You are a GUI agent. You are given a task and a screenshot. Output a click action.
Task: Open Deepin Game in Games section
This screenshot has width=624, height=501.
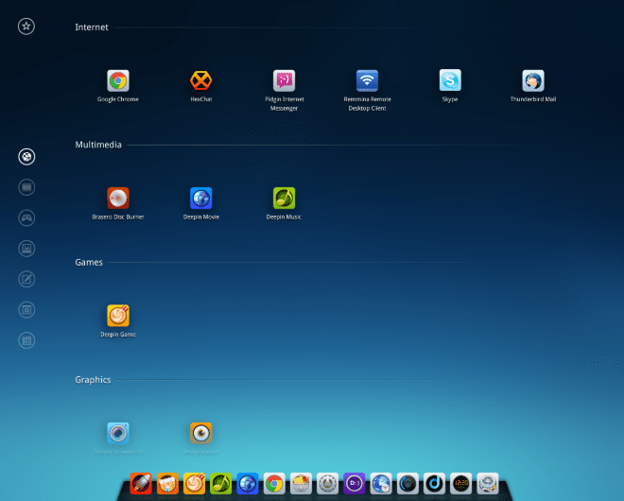pyautogui.click(x=118, y=316)
